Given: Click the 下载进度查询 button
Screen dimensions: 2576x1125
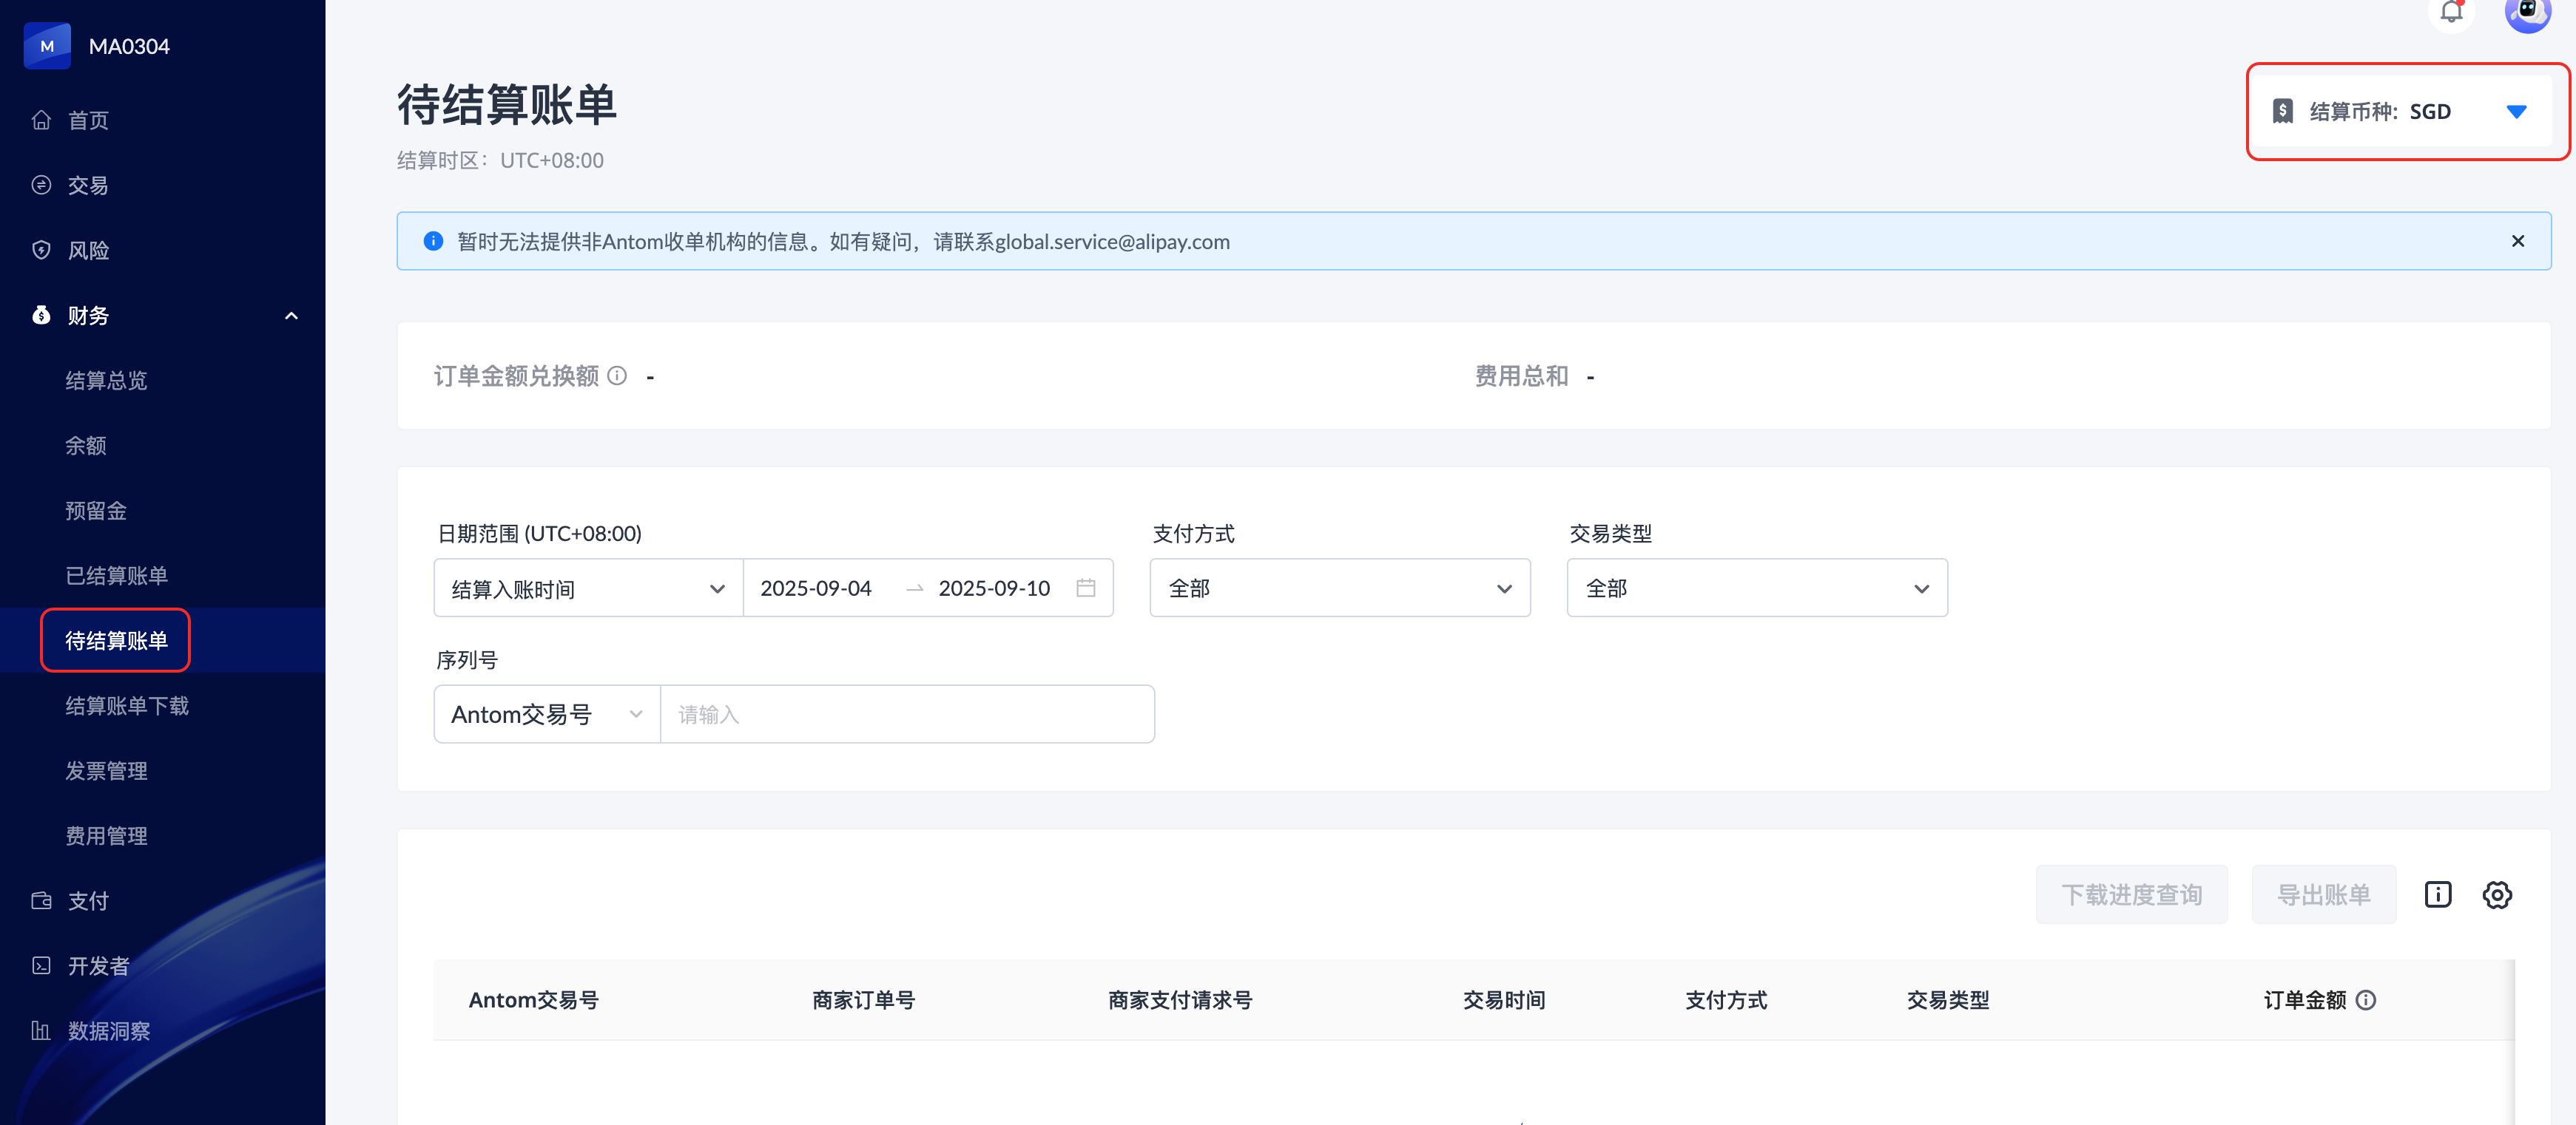Looking at the screenshot, I should pyautogui.click(x=2131, y=894).
